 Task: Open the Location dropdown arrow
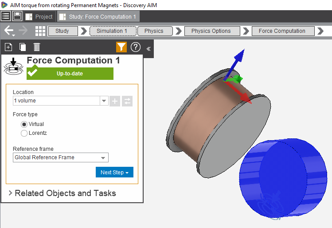click(x=104, y=101)
